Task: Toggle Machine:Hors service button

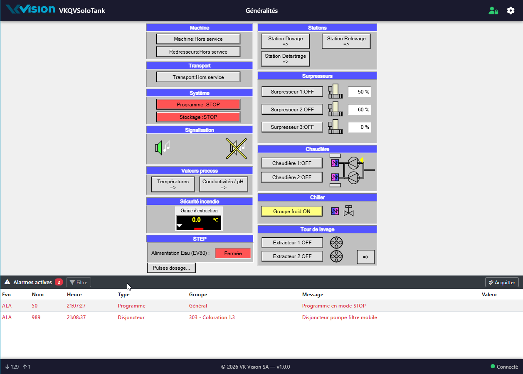Action: click(x=198, y=39)
